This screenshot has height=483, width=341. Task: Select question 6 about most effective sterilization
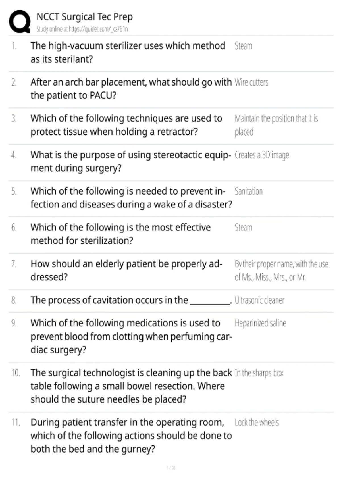click(120, 234)
